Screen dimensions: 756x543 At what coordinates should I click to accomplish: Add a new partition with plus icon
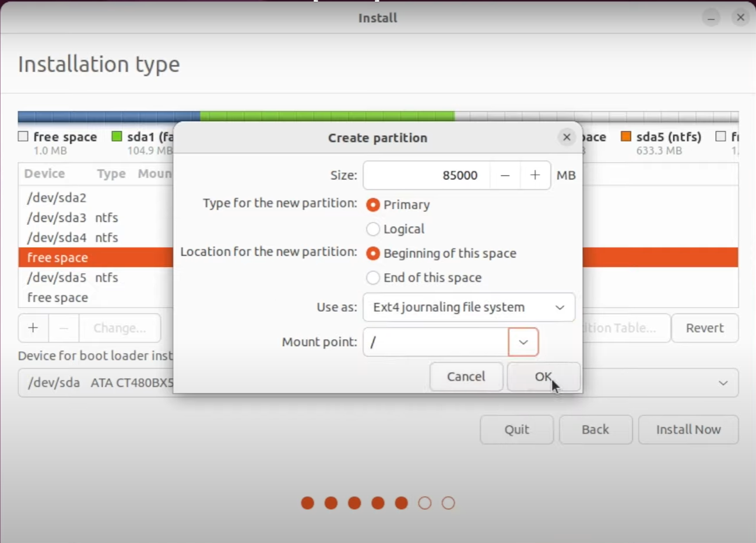point(33,328)
